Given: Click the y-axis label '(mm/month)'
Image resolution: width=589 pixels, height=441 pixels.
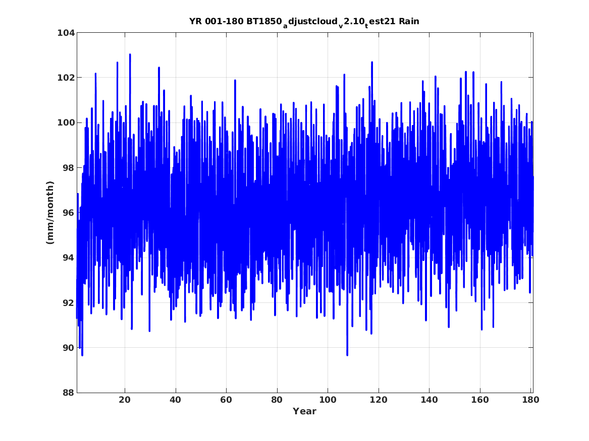Looking at the screenshot, I should pyautogui.click(x=50, y=213).
